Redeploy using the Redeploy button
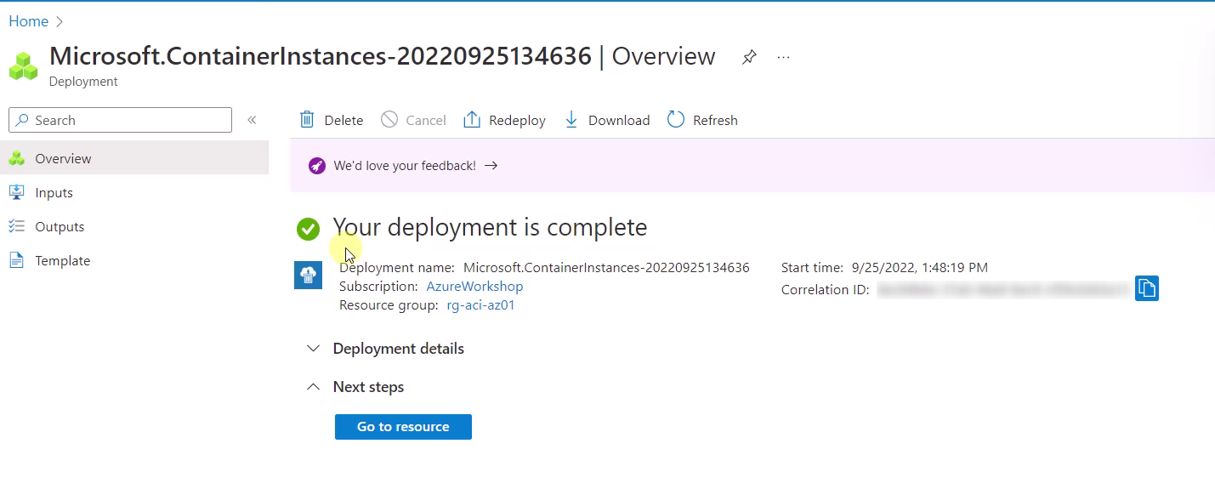The width and height of the screenshot is (1215, 489). coord(504,120)
